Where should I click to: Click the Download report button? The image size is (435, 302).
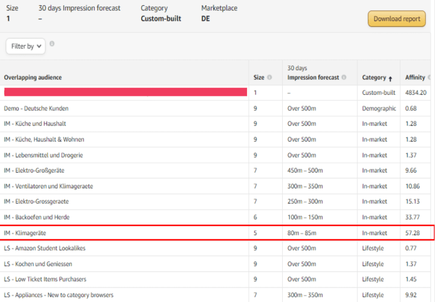pyautogui.click(x=396, y=19)
